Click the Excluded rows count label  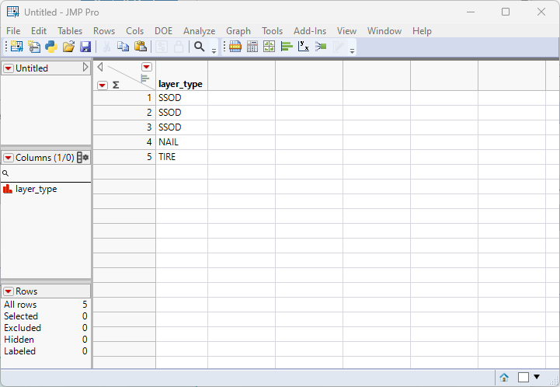[23, 328]
